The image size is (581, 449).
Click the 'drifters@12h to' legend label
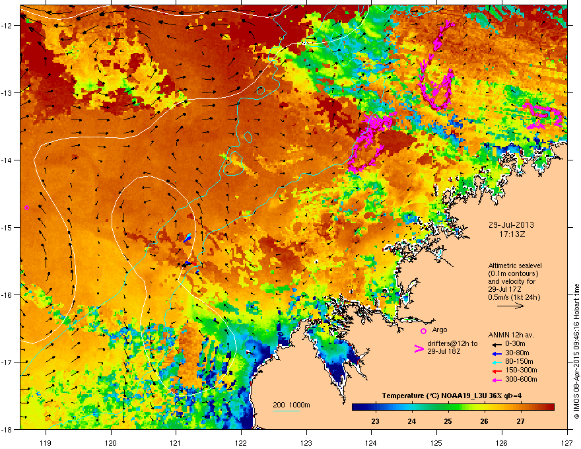pos(452,343)
